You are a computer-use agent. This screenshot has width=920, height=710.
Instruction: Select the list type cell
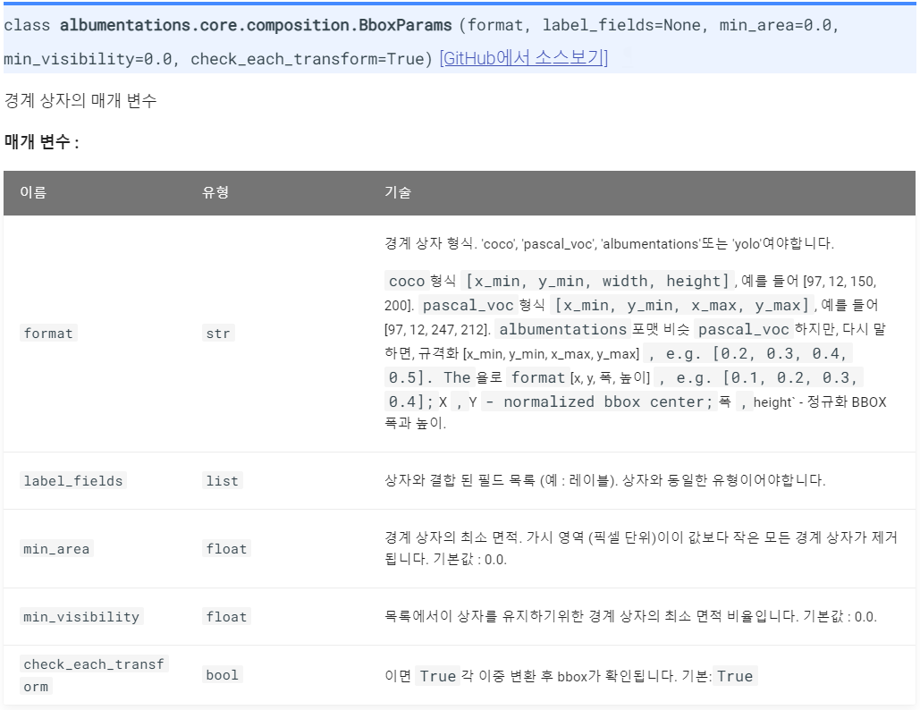point(223,481)
